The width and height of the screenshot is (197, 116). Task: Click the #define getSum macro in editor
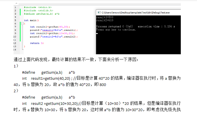point(41,14)
